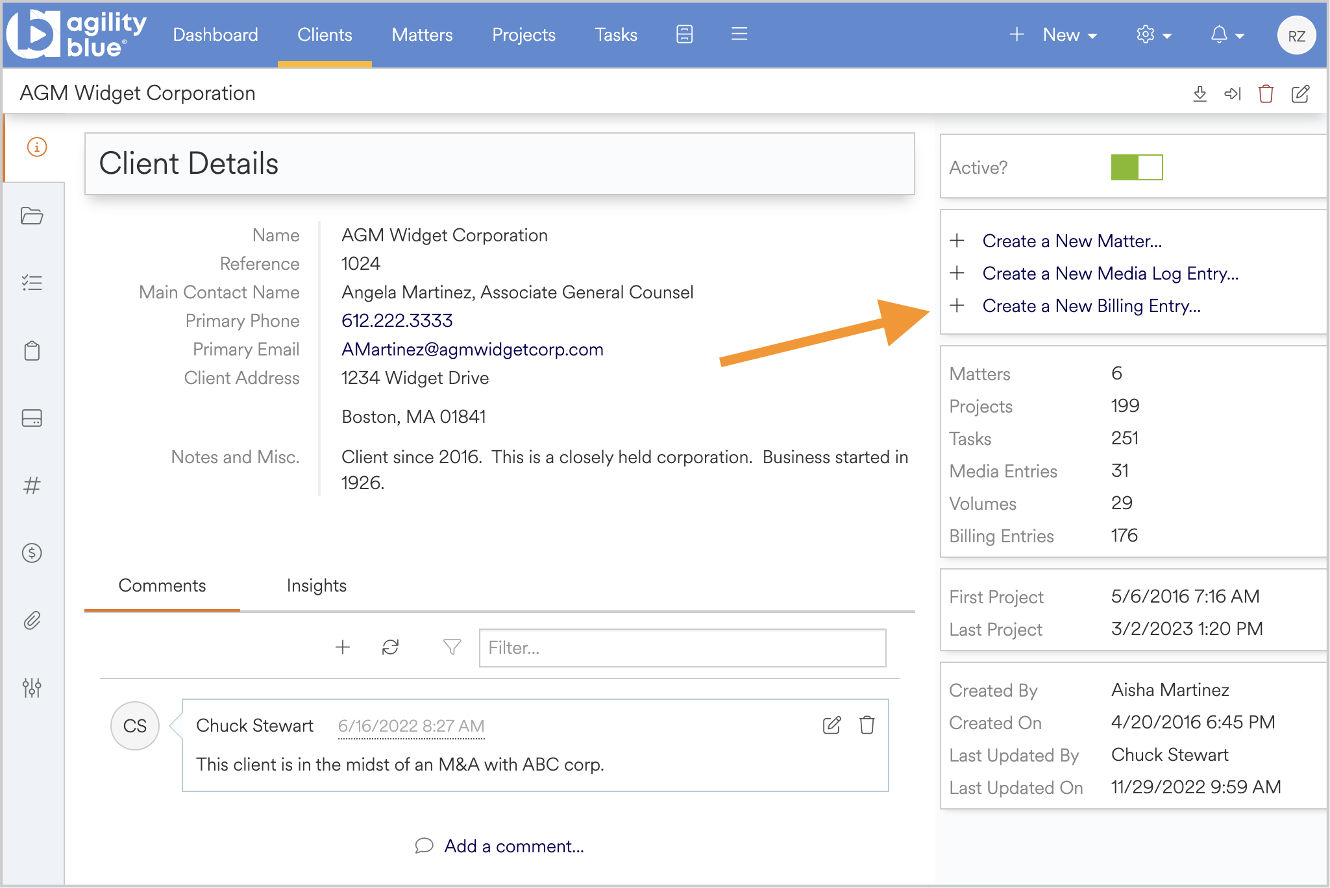
Task: Click Add a comment link
Action: tap(514, 846)
